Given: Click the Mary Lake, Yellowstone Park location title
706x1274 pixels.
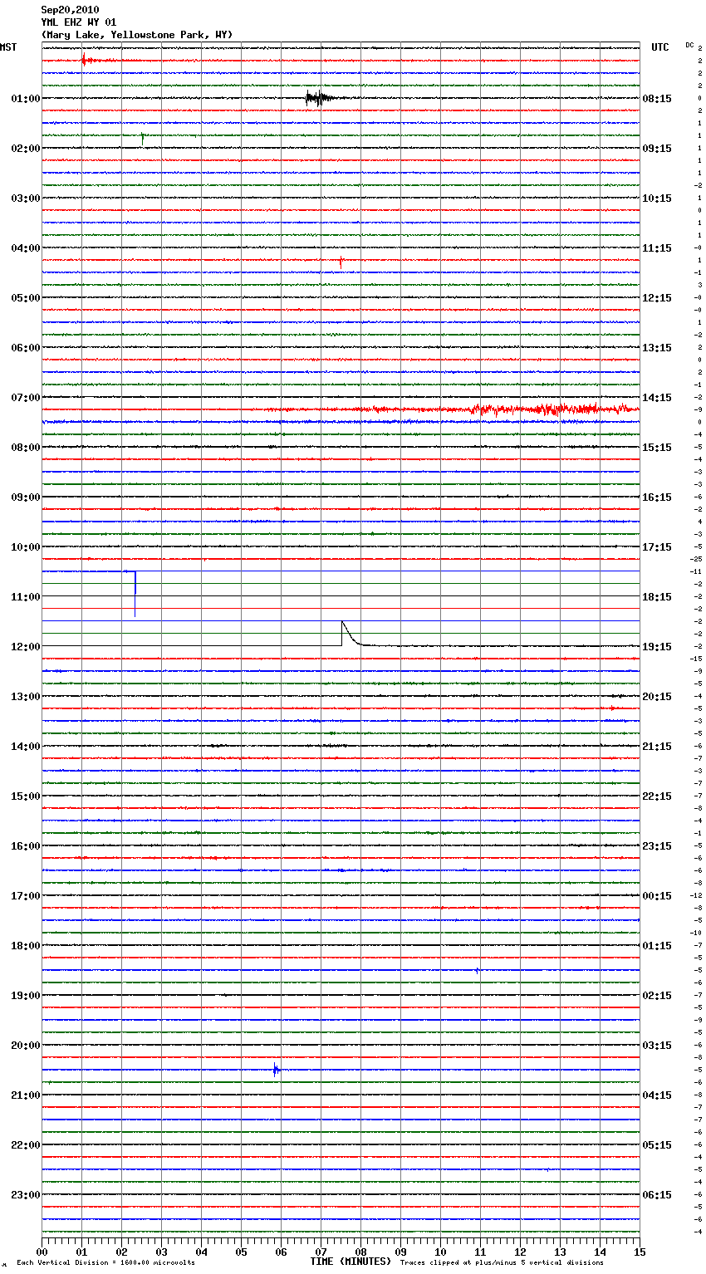Looking at the screenshot, I should (x=136, y=35).
